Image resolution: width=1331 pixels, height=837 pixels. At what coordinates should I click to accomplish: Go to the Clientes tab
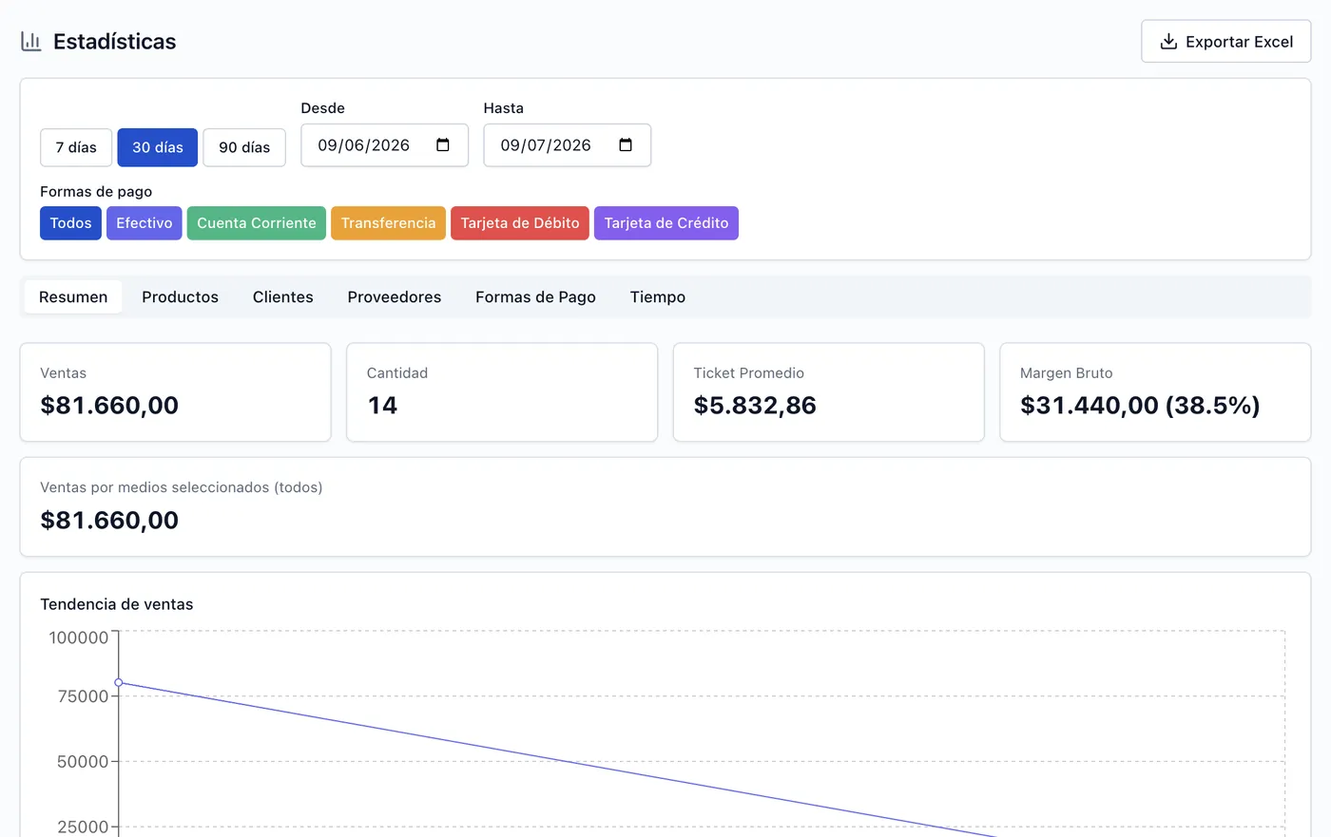click(283, 297)
